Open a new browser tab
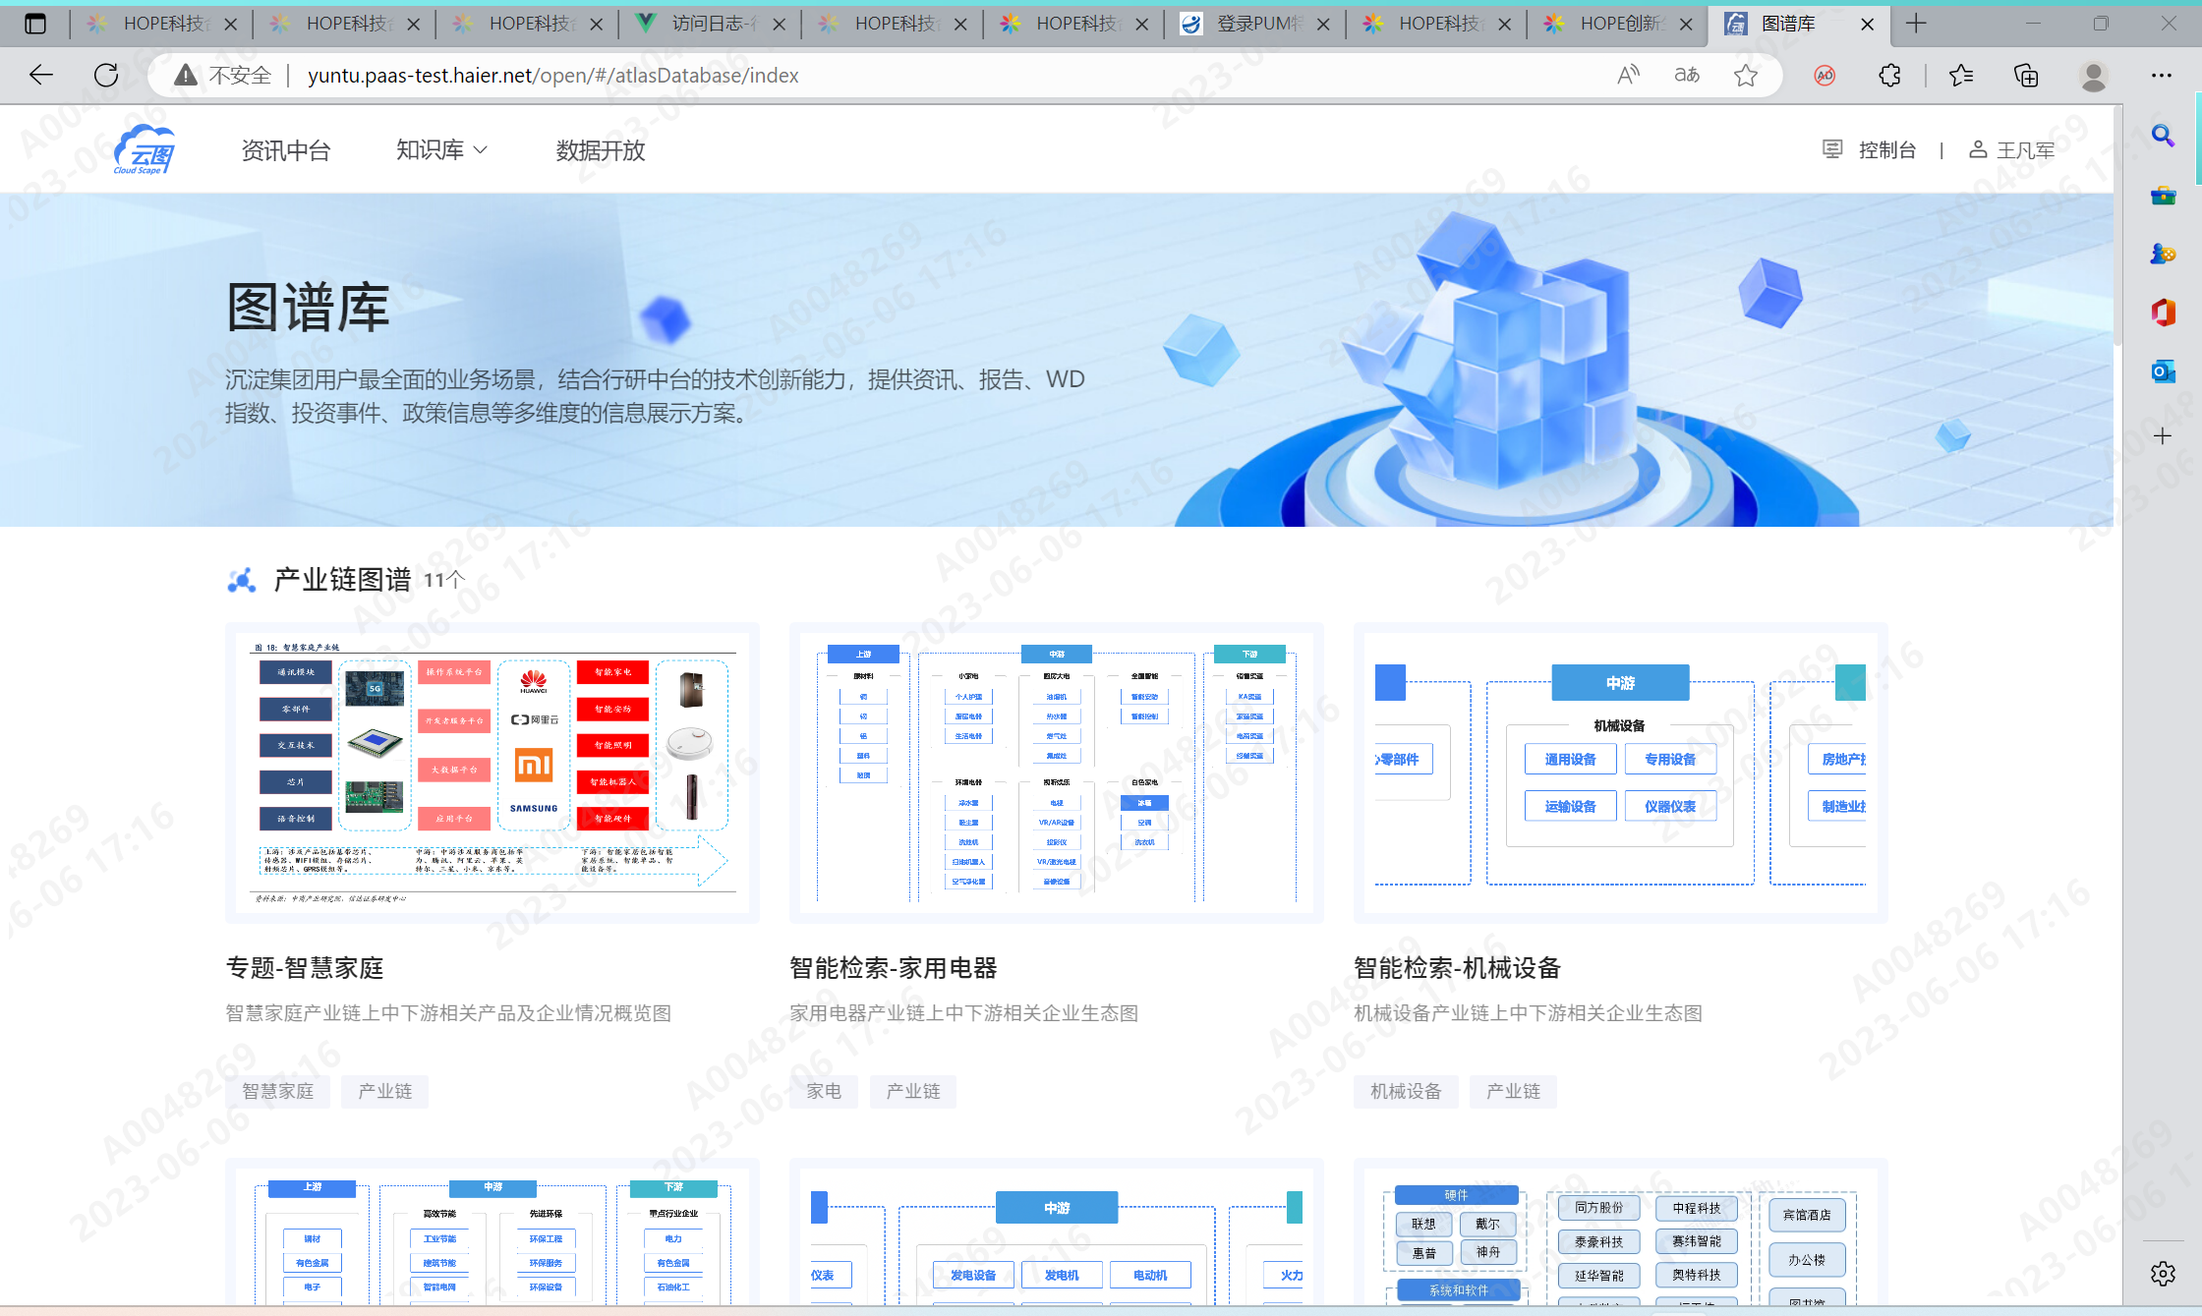This screenshot has height=1316, width=2202. [x=1916, y=24]
